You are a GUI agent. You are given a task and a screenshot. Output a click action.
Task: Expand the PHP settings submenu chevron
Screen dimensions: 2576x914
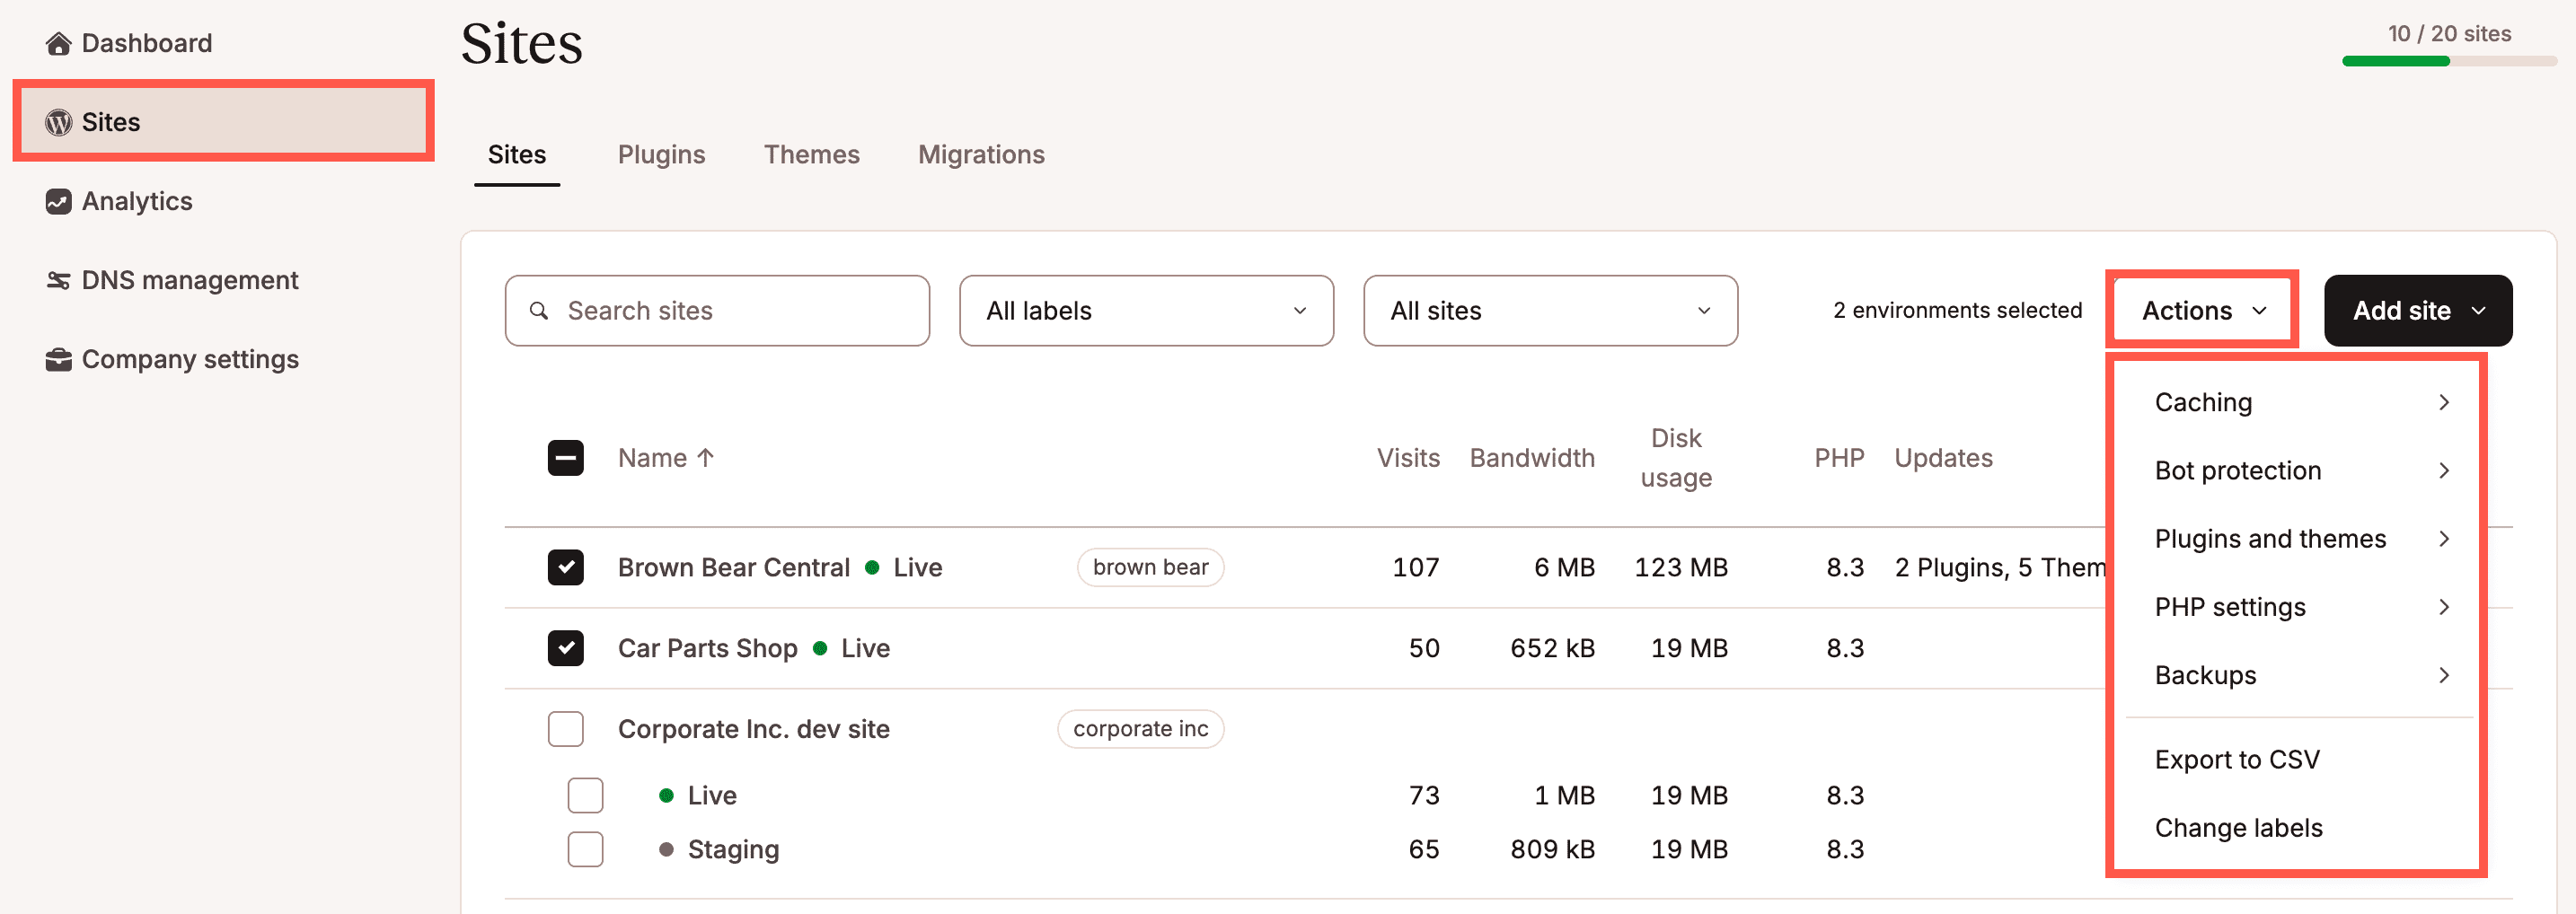2444,607
